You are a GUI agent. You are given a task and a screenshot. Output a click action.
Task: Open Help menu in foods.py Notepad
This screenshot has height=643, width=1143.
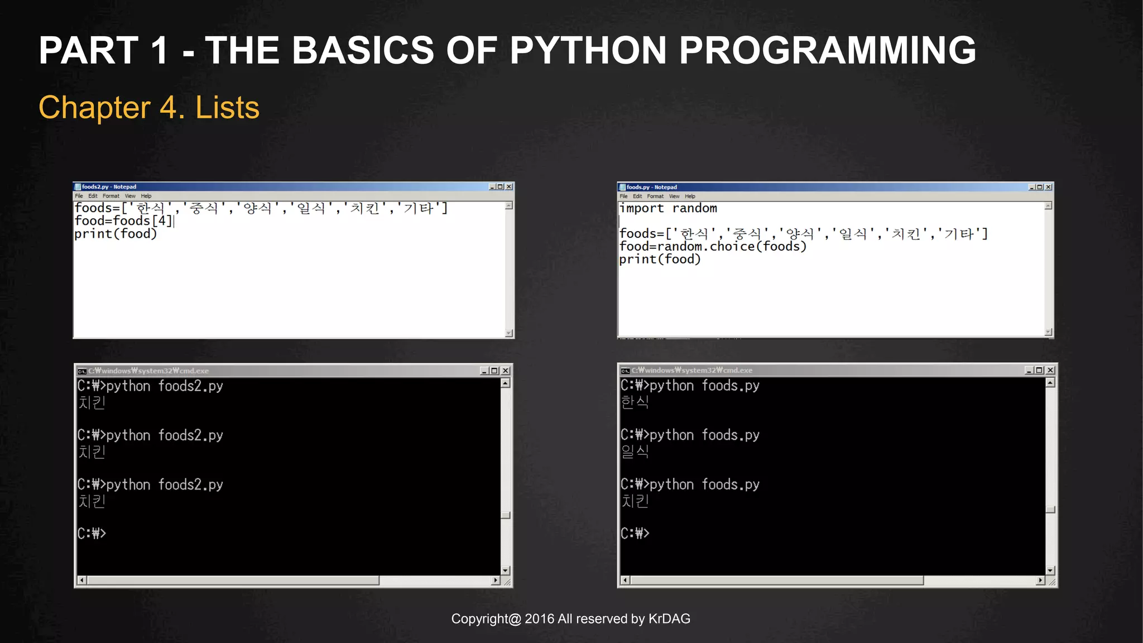690,196
